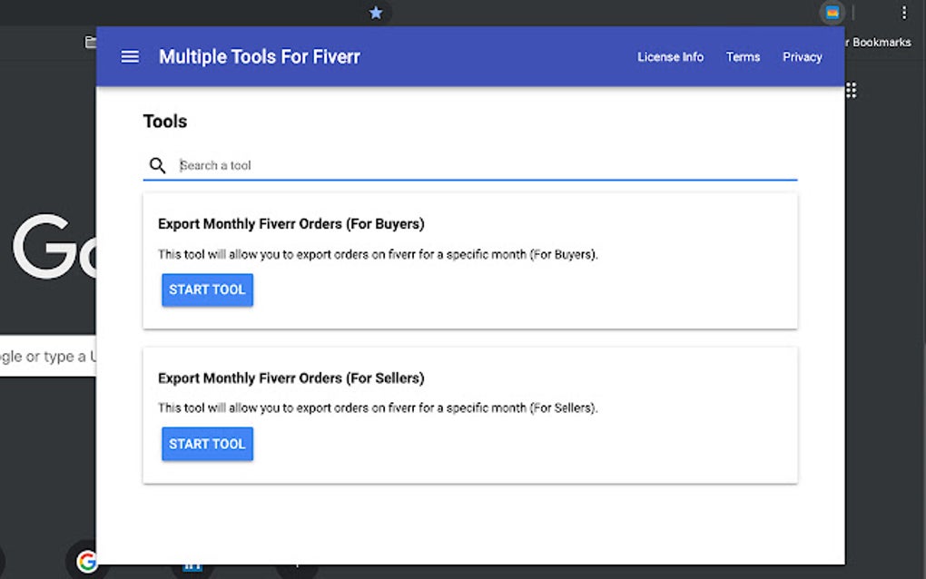Click the Multiple Tools For Fiverr title
Viewport: 926px width, 579px height.
click(260, 56)
